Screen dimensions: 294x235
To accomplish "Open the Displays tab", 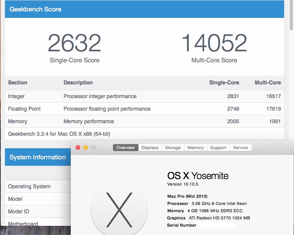I will [150, 148].
